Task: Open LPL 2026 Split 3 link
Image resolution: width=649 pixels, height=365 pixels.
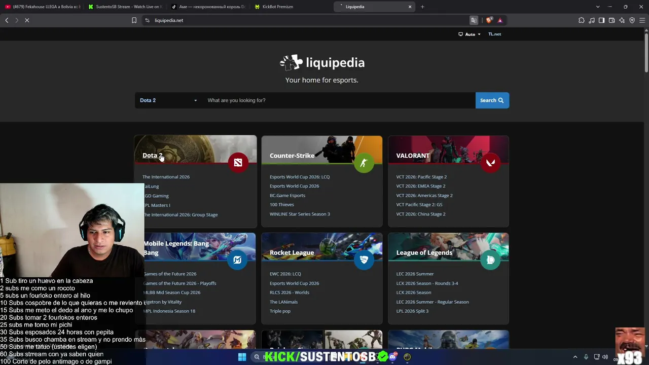Action: click(x=412, y=311)
